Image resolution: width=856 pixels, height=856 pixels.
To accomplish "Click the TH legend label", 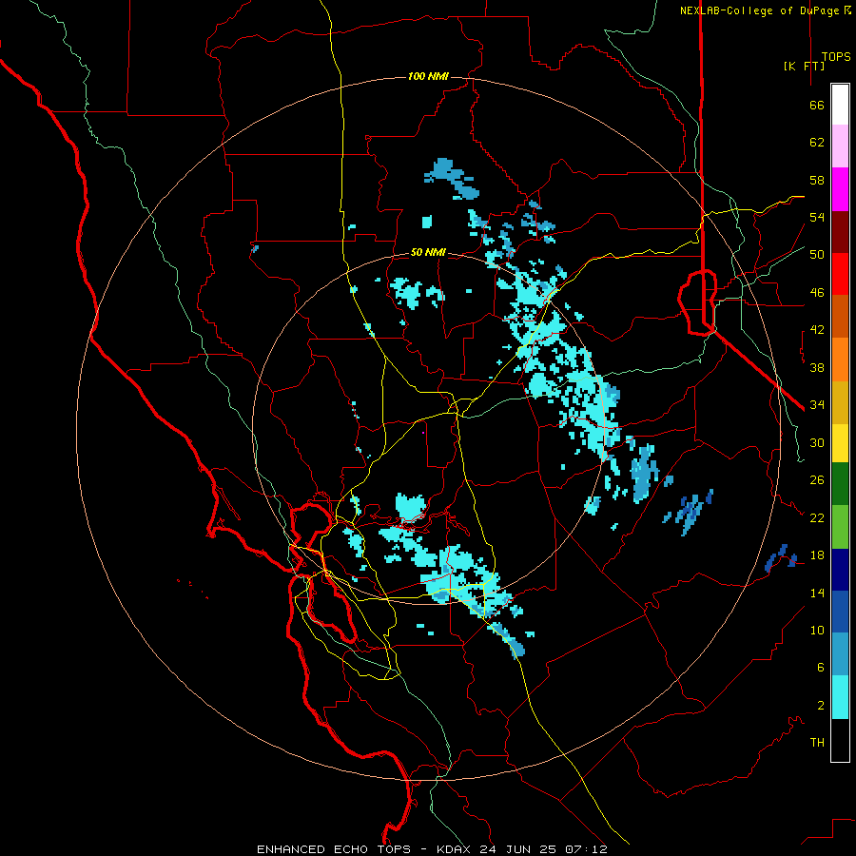I will click(x=817, y=743).
